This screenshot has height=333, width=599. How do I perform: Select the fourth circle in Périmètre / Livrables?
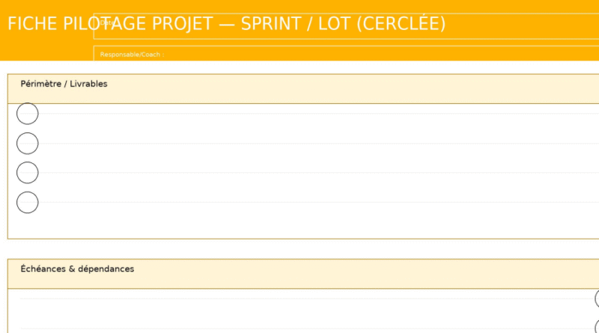(x=28, y=202)
